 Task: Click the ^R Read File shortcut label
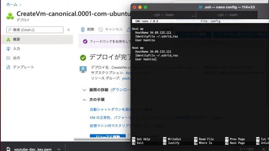(x=204, y=139)
